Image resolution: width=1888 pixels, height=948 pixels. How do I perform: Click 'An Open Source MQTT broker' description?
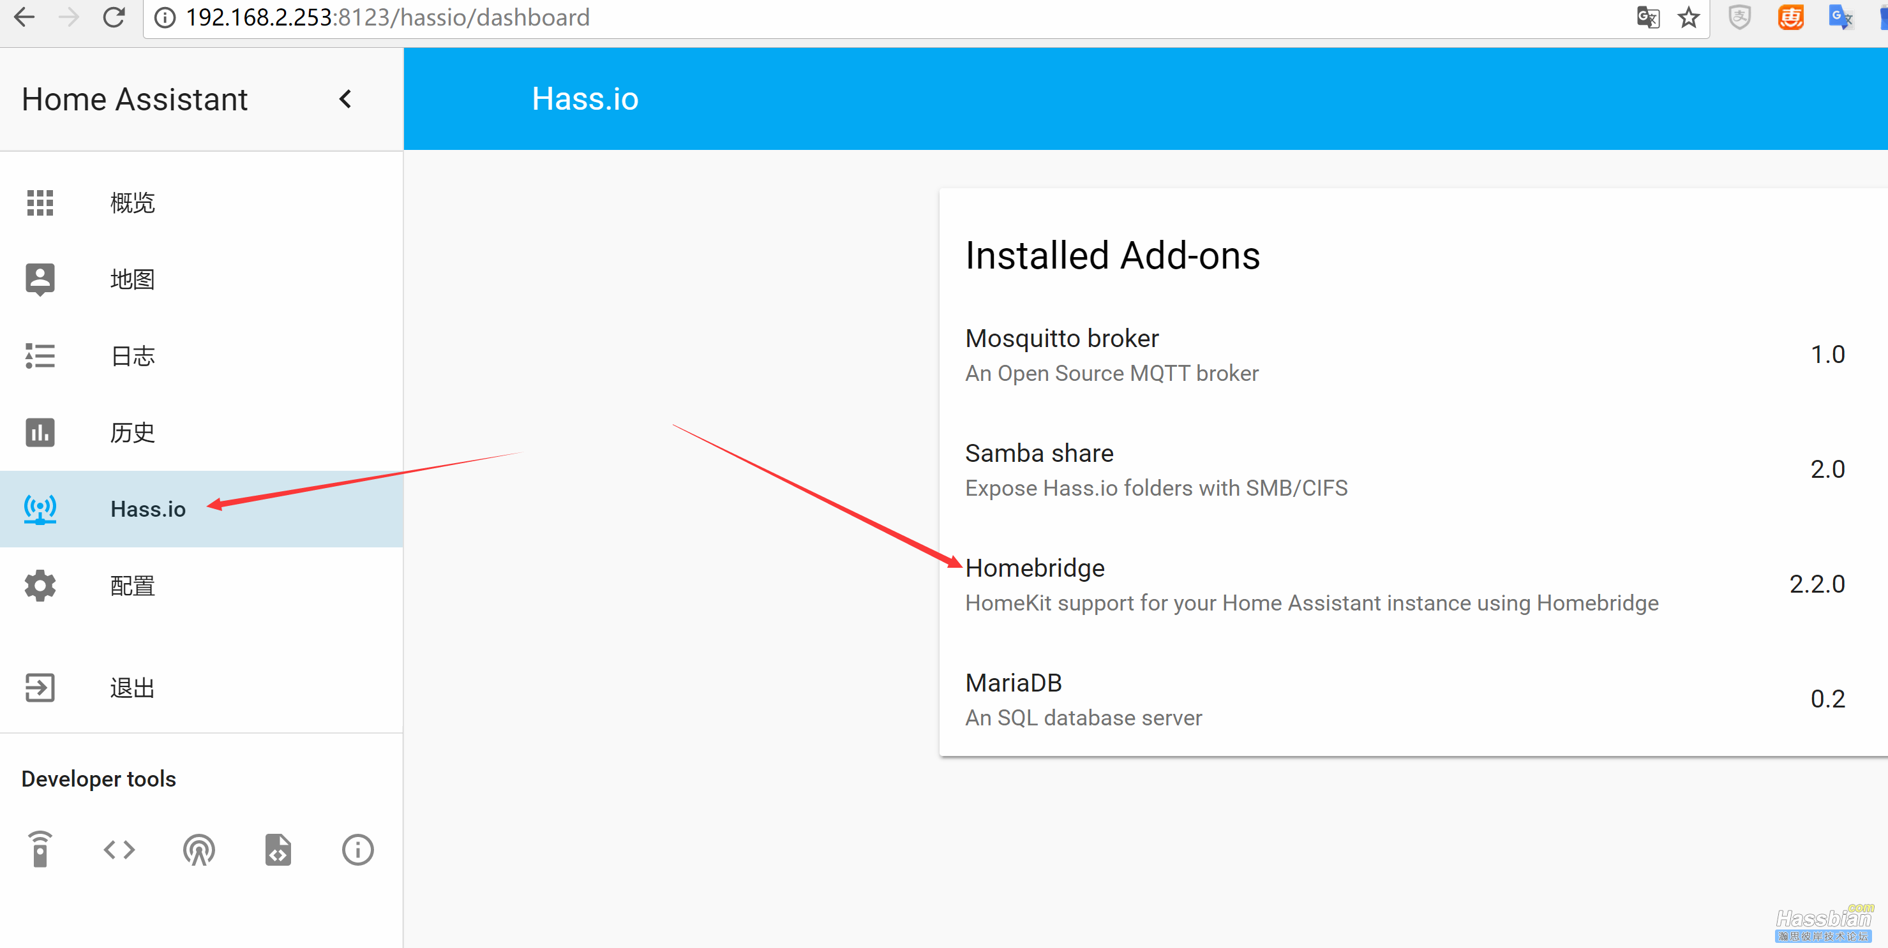[1112, 374]
